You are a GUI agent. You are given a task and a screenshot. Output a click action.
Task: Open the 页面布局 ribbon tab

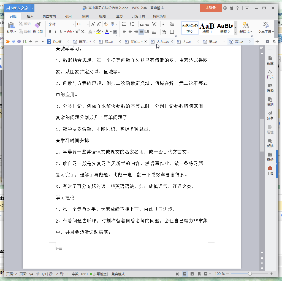click(49, 16)
